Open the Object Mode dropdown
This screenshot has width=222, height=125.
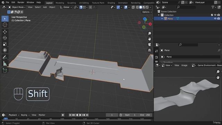point(17,7)
